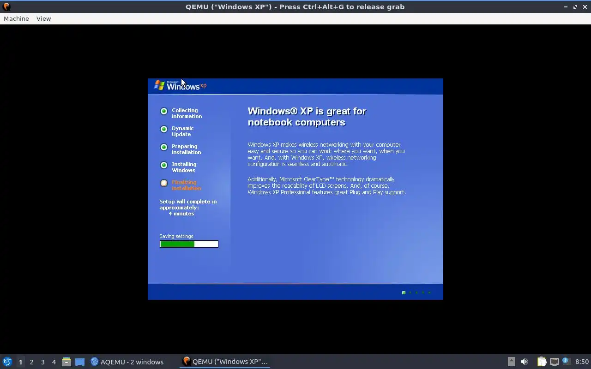
Task: Click the 'Saving settings' status text
Action: pyautogui.click(x=176, y=236)
